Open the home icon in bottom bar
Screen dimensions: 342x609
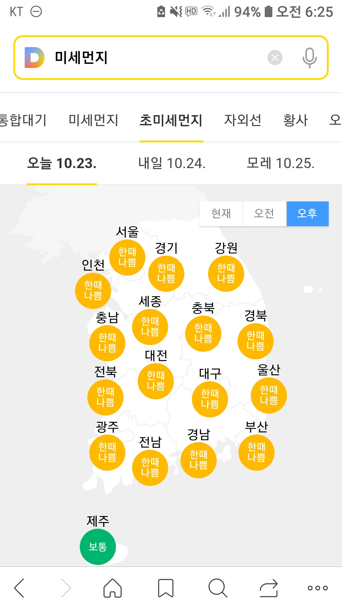click(x=112, y=588)
